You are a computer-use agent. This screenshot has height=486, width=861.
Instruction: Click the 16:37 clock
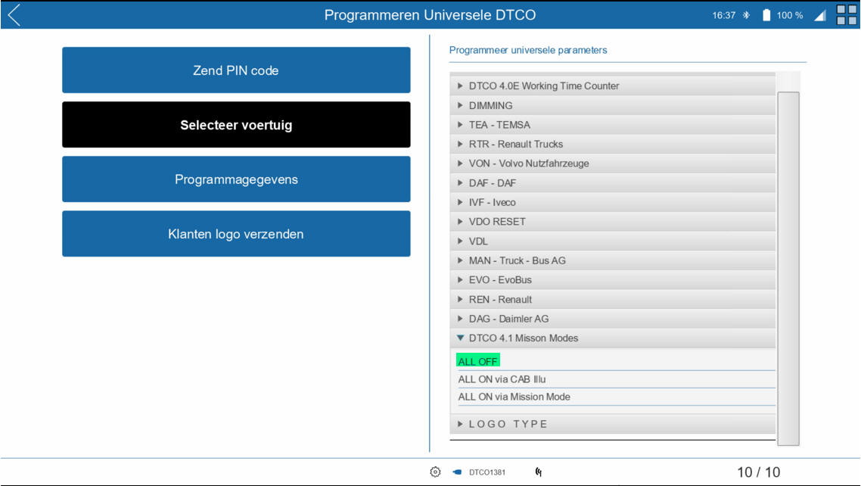tap(724, 15)
